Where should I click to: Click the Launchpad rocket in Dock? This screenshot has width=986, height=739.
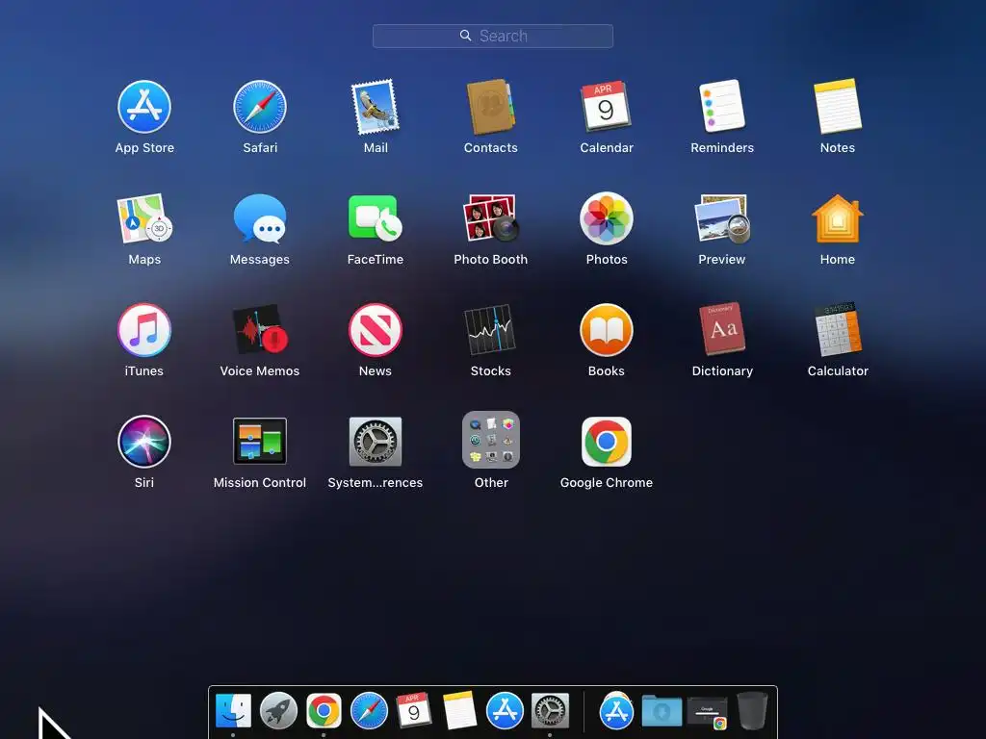(x=278, y=711)
